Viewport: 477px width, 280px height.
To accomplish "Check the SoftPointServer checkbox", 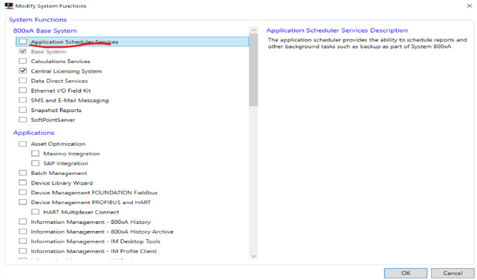I will [x=23, y=120].
